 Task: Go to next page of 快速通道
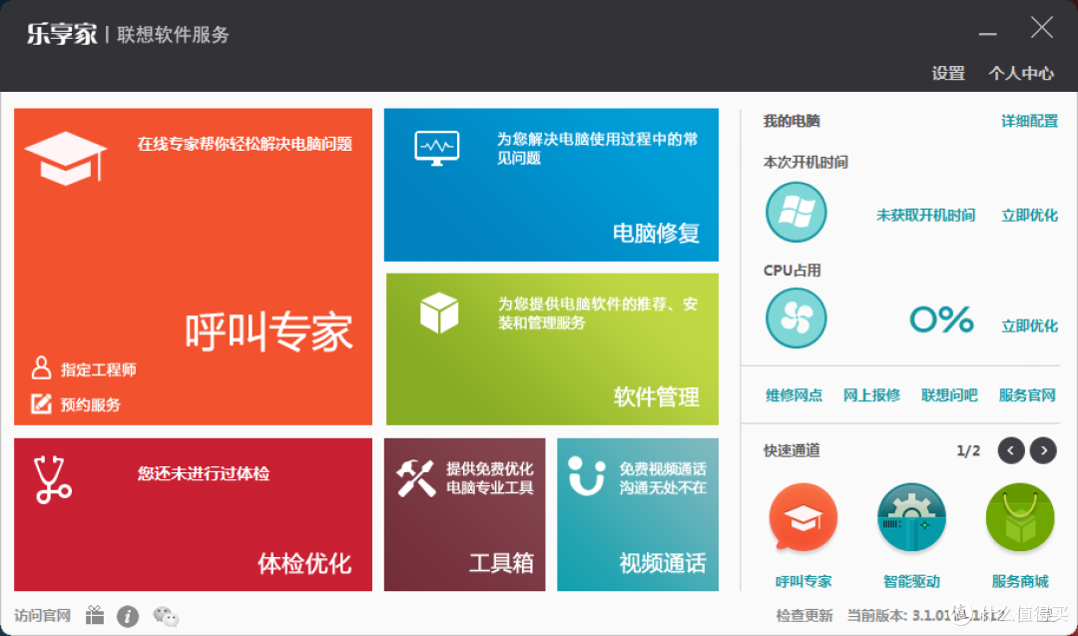[x=1044, y=450]
